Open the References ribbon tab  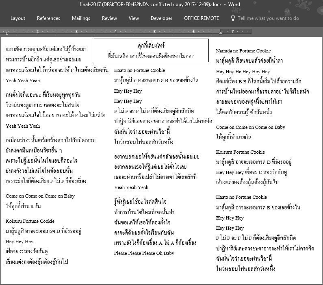48,18
